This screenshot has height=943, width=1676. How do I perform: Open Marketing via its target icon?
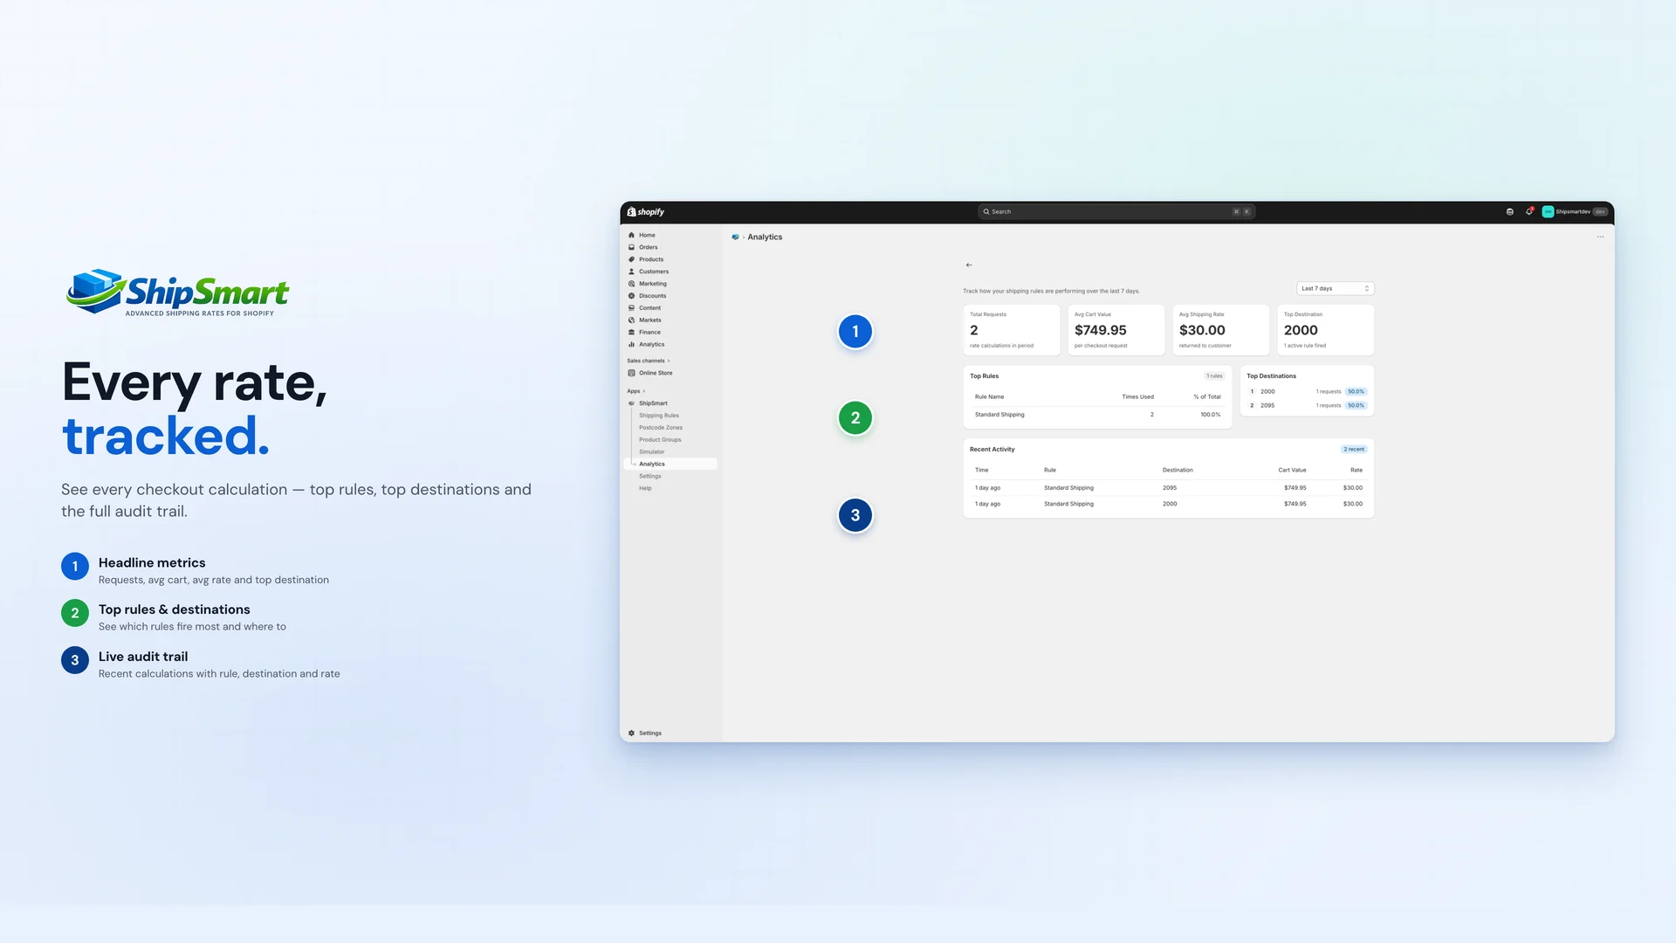point(631,284)
